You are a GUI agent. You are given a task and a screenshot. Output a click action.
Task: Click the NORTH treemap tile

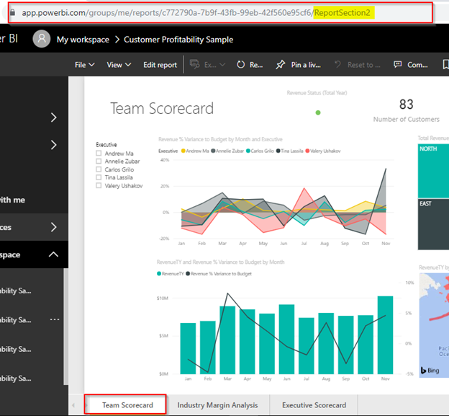[433, 171]
